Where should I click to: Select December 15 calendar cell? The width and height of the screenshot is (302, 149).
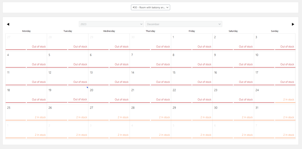[192, 77]
